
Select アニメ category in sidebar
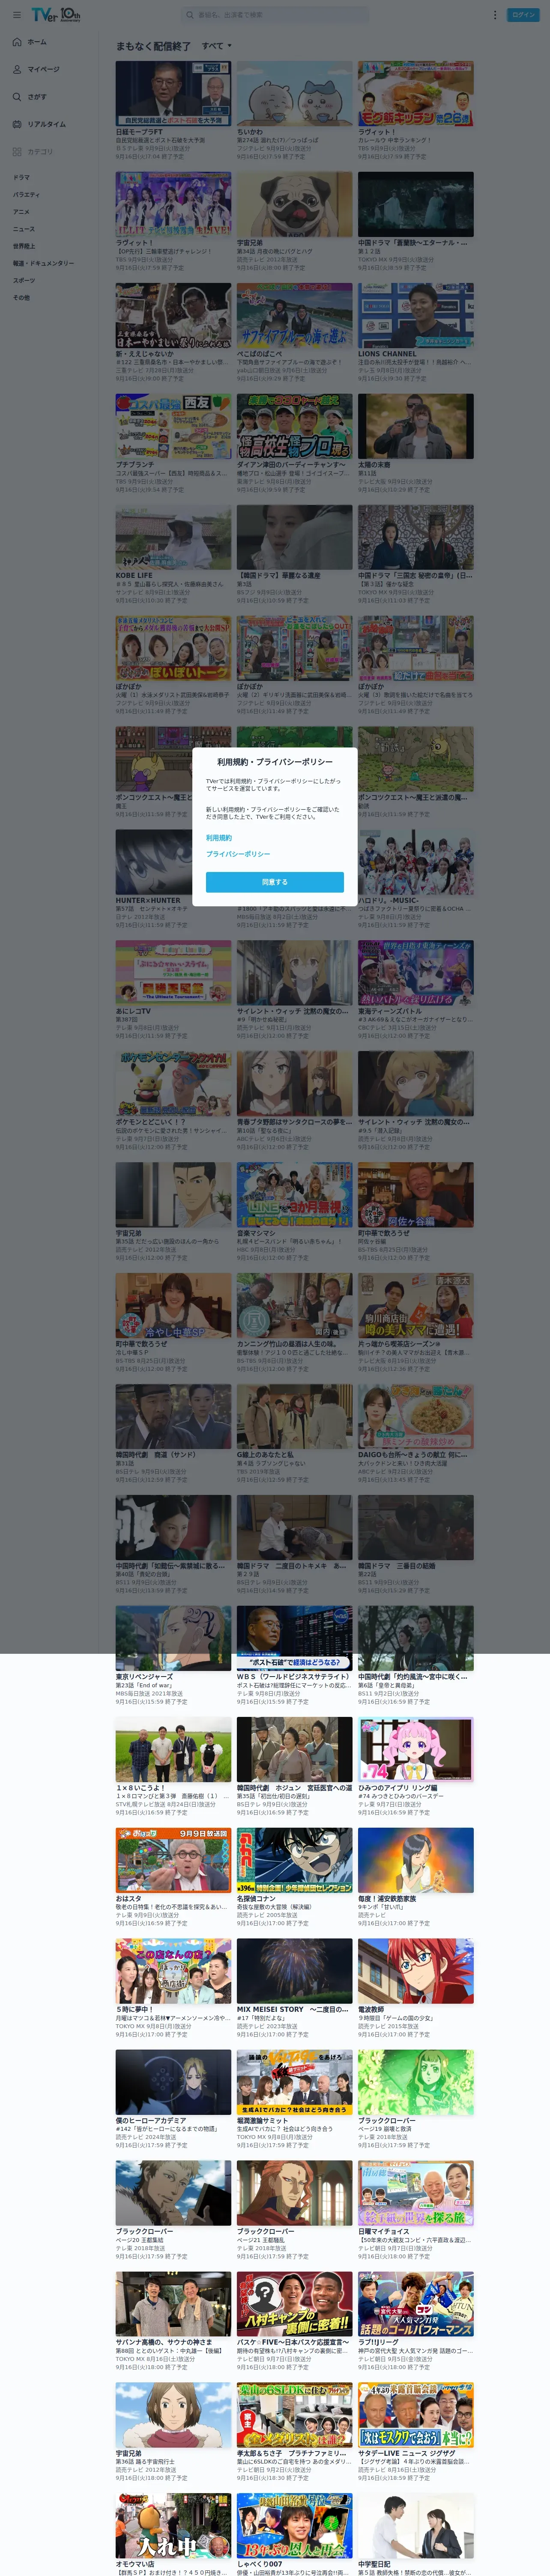click(x=21, y=212)
